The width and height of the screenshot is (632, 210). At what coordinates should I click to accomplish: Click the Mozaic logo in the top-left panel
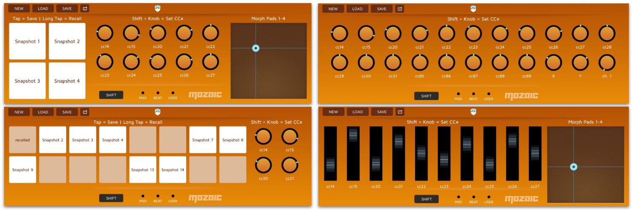point(205,95)
